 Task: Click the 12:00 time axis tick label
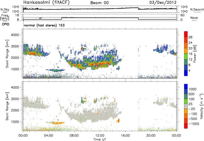pyautogui.click(x=100, y=136)
